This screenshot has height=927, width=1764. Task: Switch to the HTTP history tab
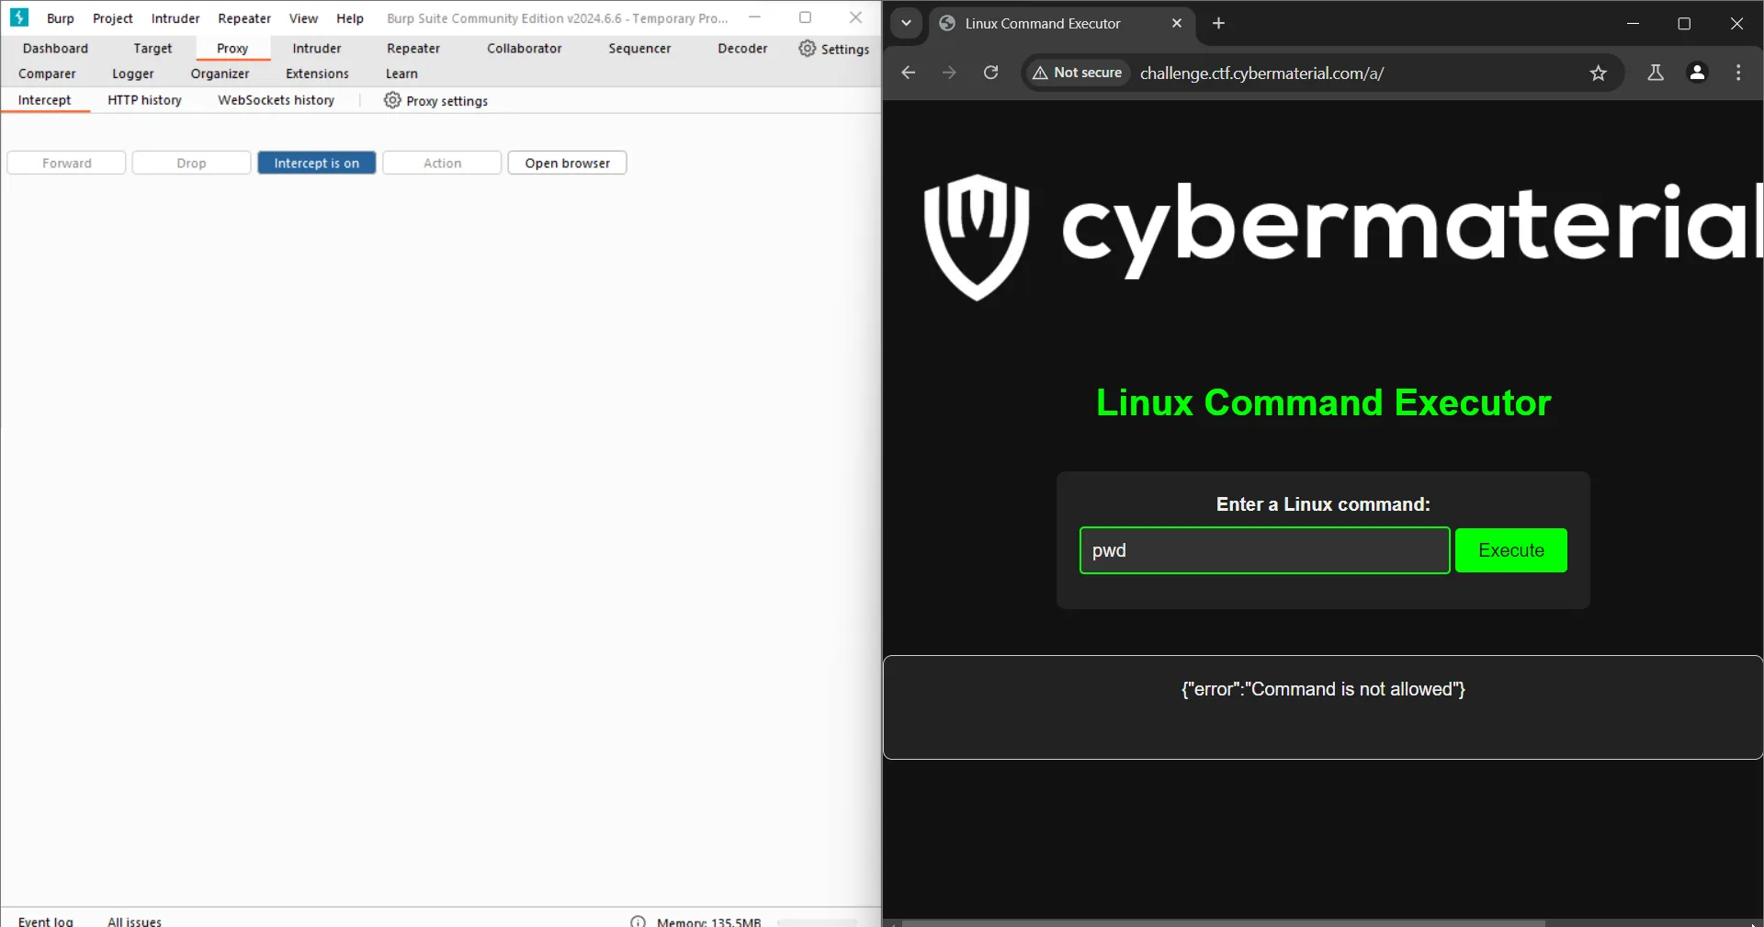144,100
